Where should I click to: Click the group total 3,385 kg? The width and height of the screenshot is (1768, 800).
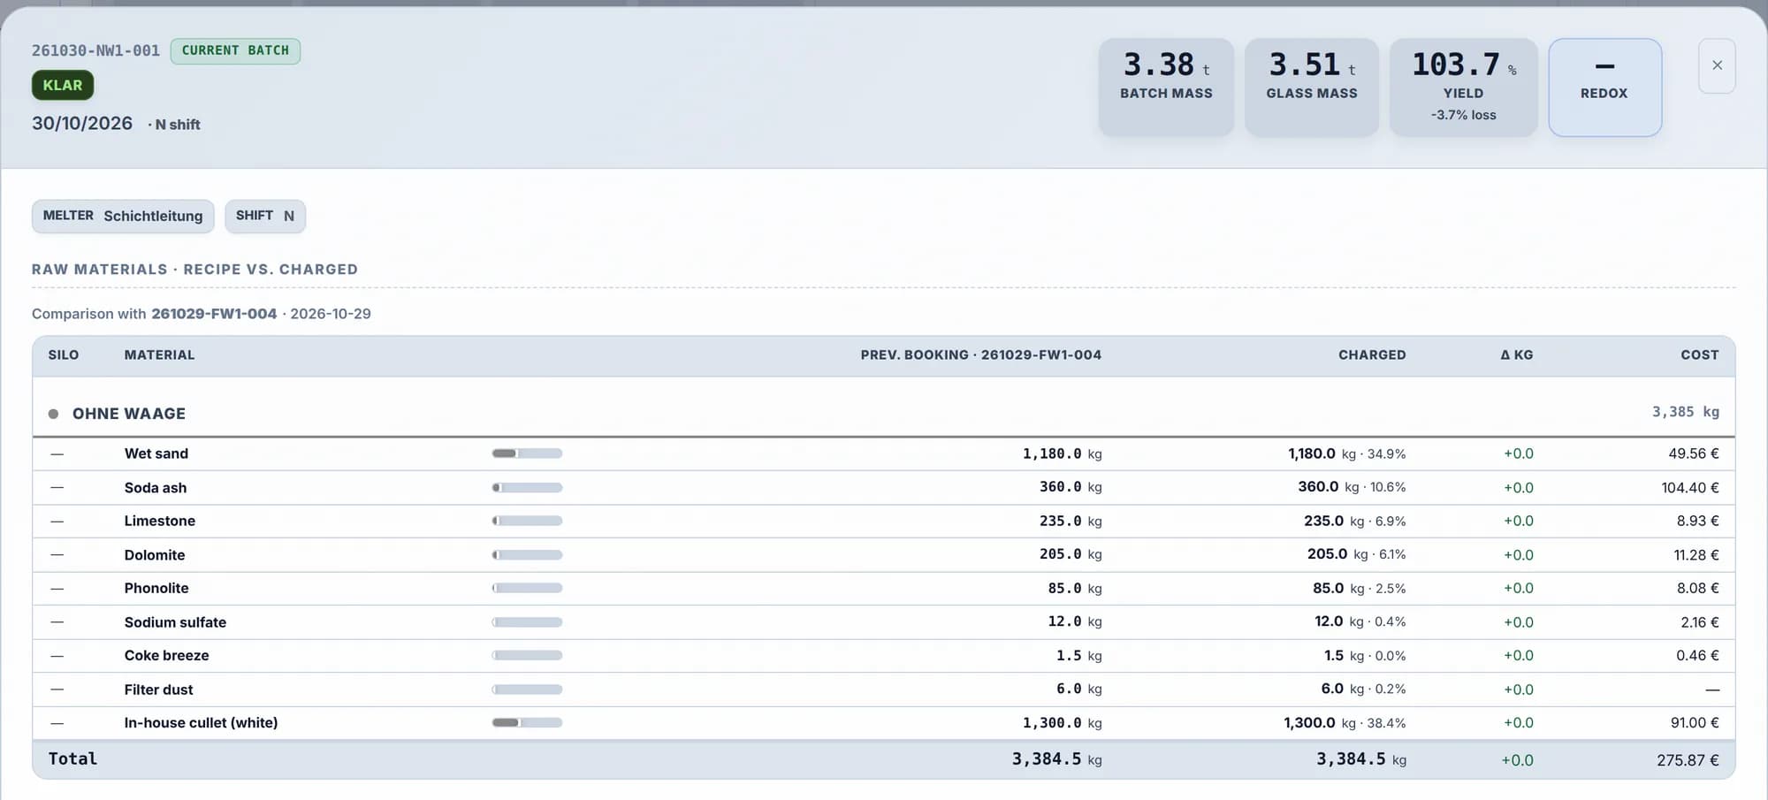click(x=1686, y=412)
